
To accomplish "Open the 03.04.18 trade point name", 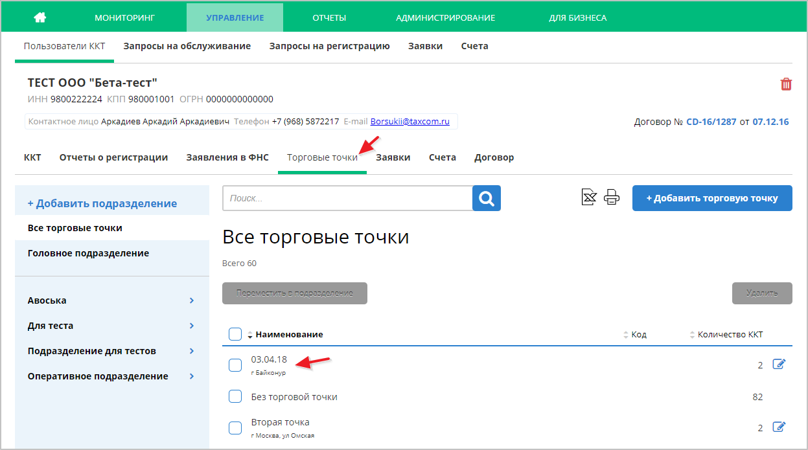I will pos(269,359).
